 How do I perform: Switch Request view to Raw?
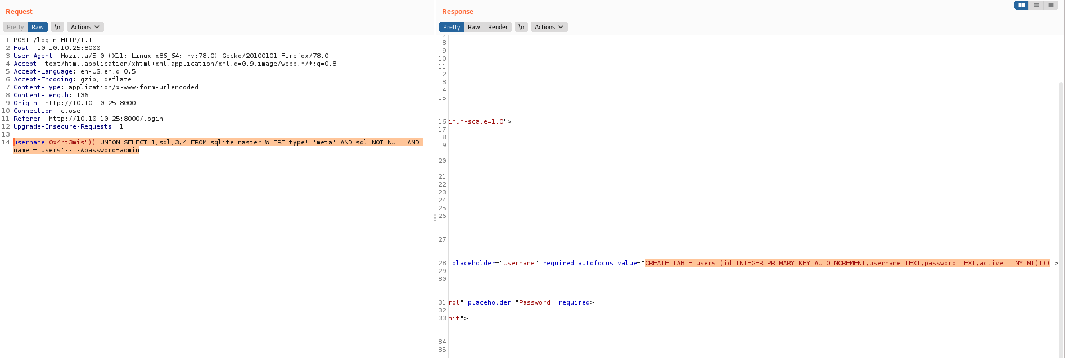(x=38, y=27)
